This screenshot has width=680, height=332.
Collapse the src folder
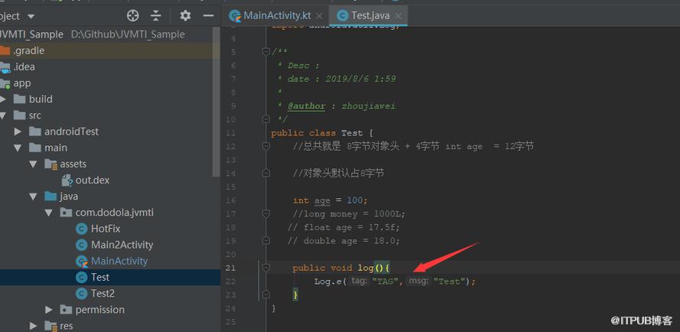[4, 116]
